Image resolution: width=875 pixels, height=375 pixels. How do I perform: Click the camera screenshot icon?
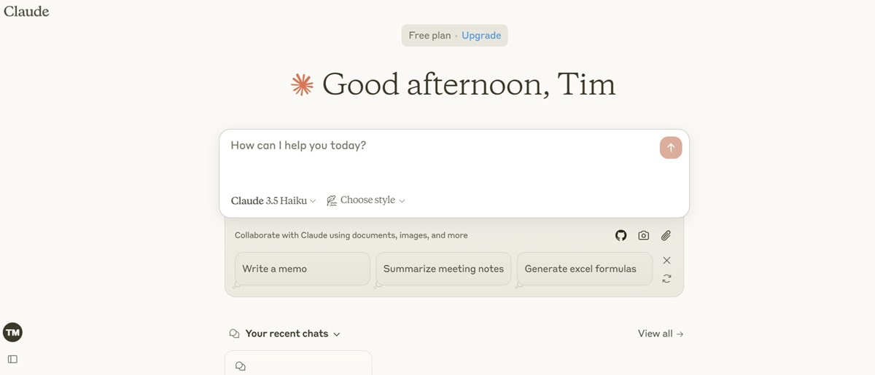pyautogui.click(x=643, y=235)
